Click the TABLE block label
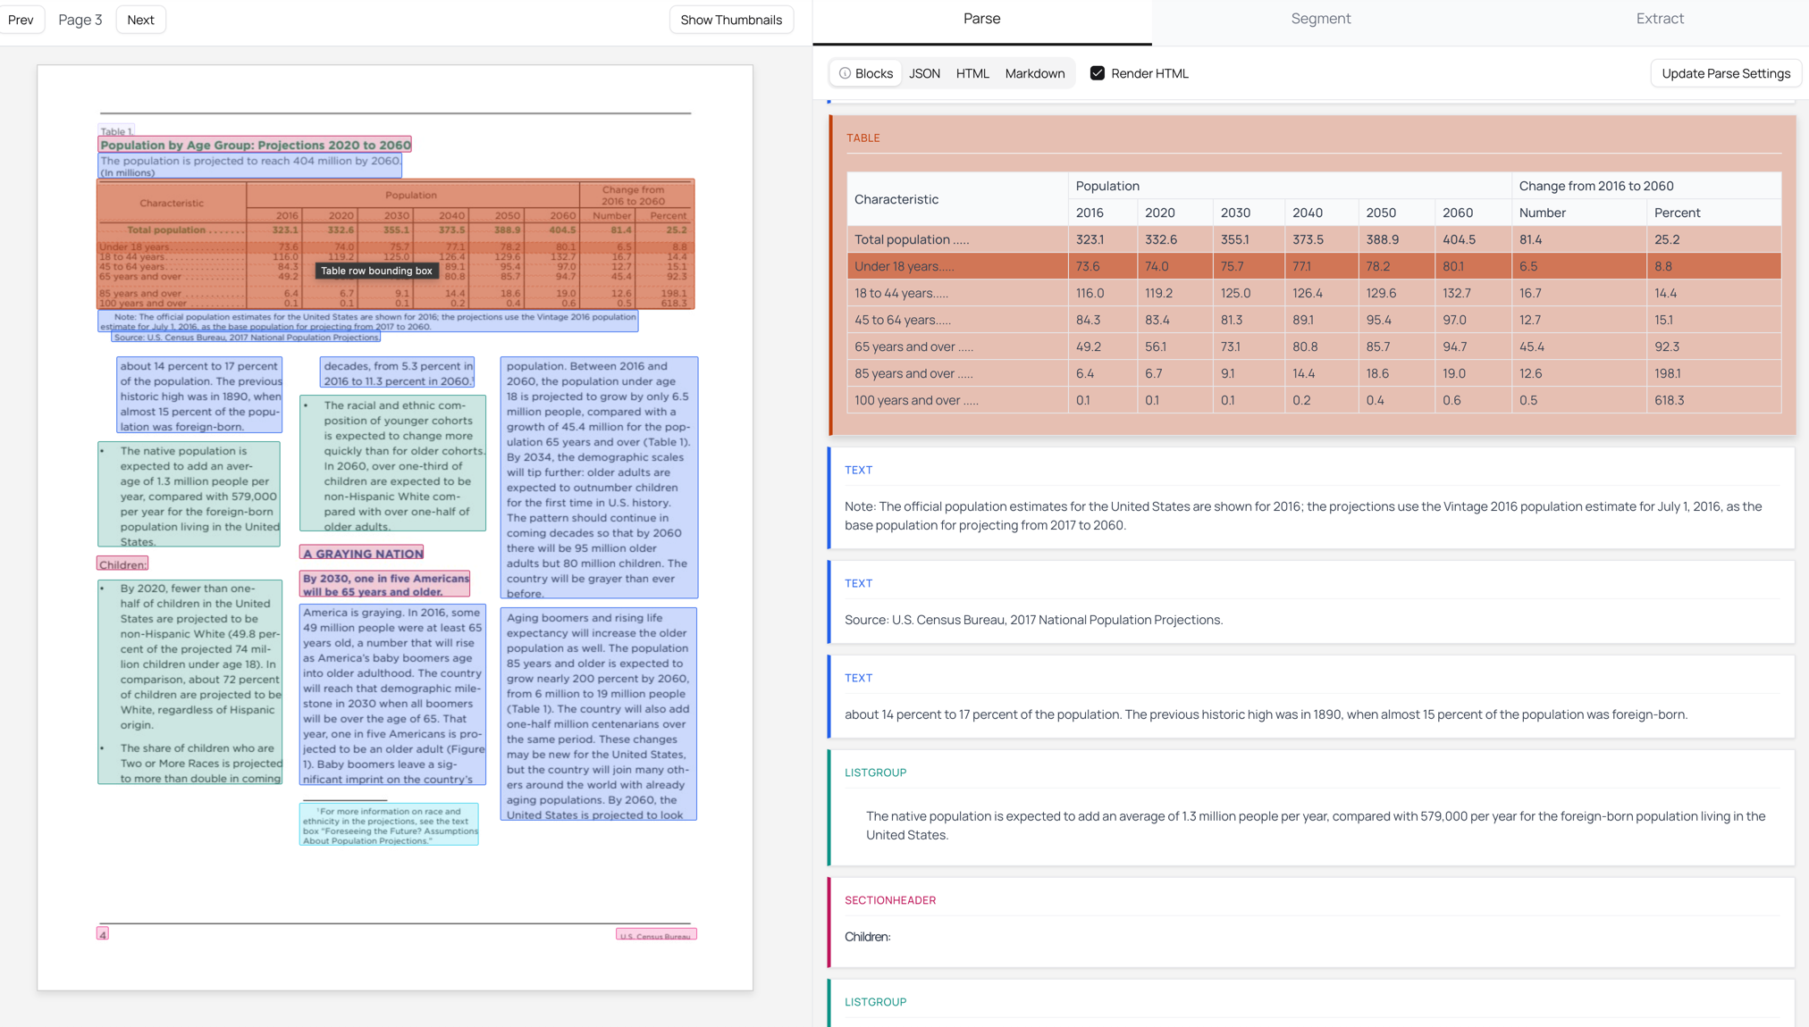Screen dimensions: 1809x1027 tap(862, 138)
